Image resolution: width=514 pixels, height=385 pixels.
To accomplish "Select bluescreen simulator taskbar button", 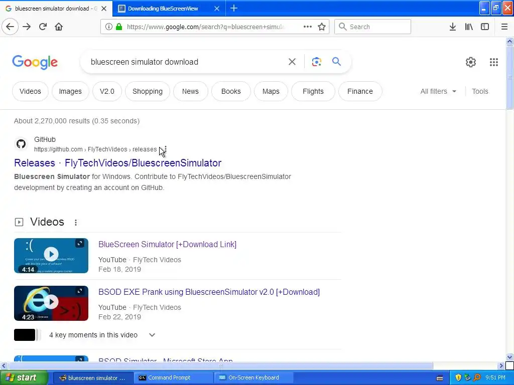I will point(93,378).
